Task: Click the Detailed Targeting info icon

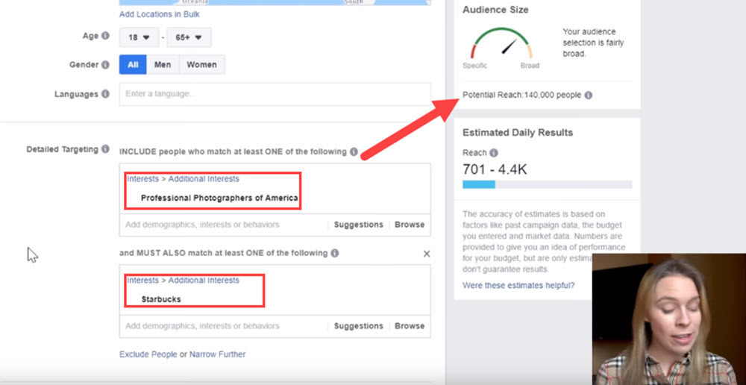Action: [x=106, y=149]
